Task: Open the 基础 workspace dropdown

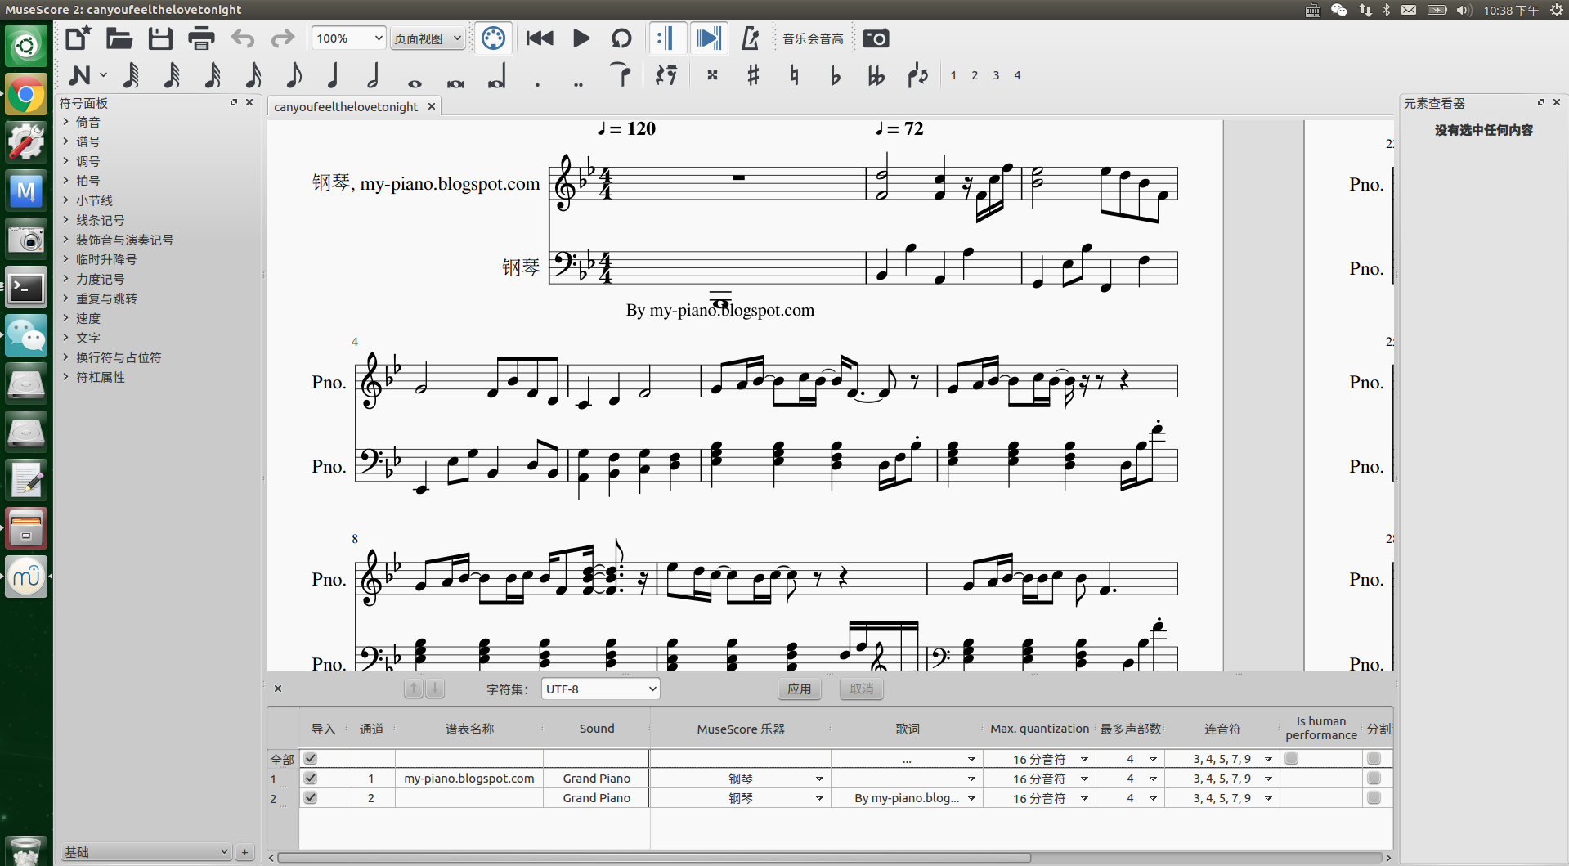Action: 146,852
